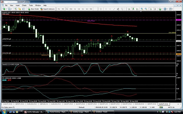Viewport: 183px width, 114px height.
Task: Select the trendline drawing tool
Action: tap(114, 9)
